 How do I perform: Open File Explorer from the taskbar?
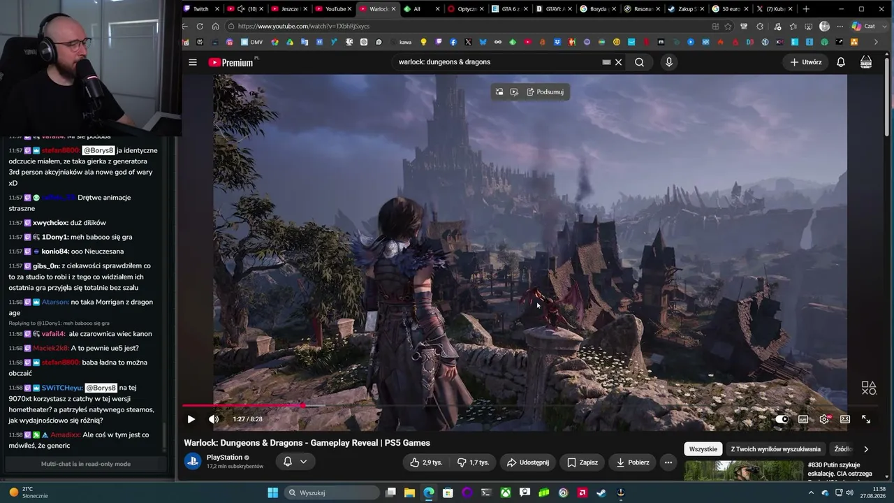(x=410, y=493)
